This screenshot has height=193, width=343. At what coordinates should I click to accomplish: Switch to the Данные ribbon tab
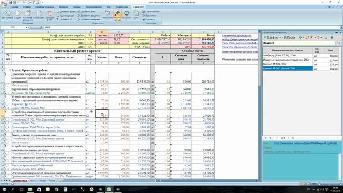tap(77, 7)
